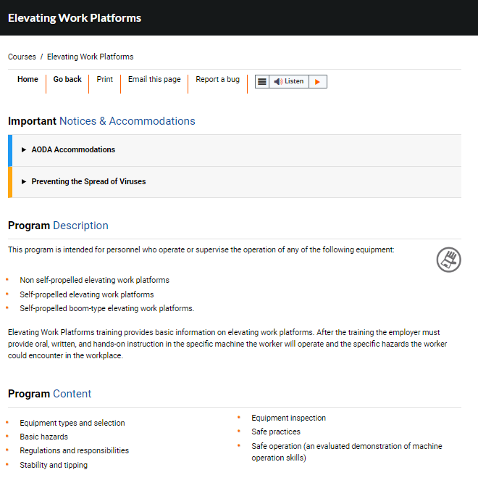
Task: Open the ReadSpeaker hamburger menu icon
Action: (262, 82)
